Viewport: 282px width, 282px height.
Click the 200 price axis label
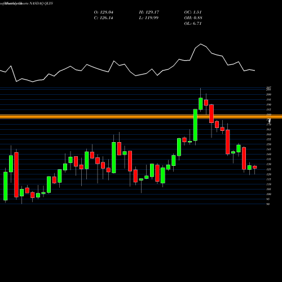(x=268, y=95)
